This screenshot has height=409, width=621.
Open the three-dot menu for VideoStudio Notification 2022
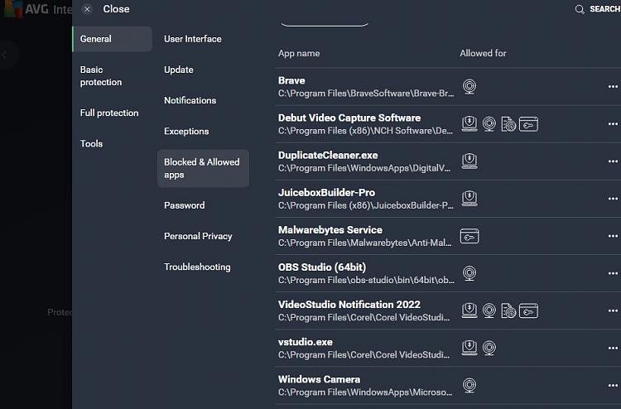(x=613, y=310)
